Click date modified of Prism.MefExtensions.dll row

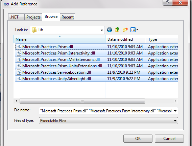(x=125, y=60)
